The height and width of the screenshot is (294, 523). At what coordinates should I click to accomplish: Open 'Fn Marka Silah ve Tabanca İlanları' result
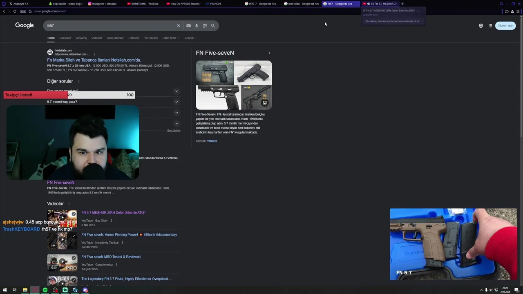(94, 60)
